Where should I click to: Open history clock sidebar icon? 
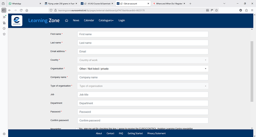[x=4, y=29]
